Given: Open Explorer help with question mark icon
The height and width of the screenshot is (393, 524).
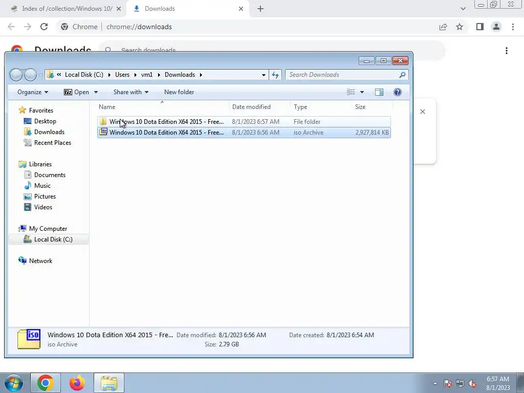Looking at the screenshot, I should coord(397,92).
